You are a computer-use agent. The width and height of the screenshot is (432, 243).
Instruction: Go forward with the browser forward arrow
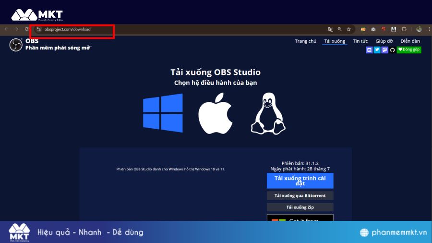pos(16,29)
